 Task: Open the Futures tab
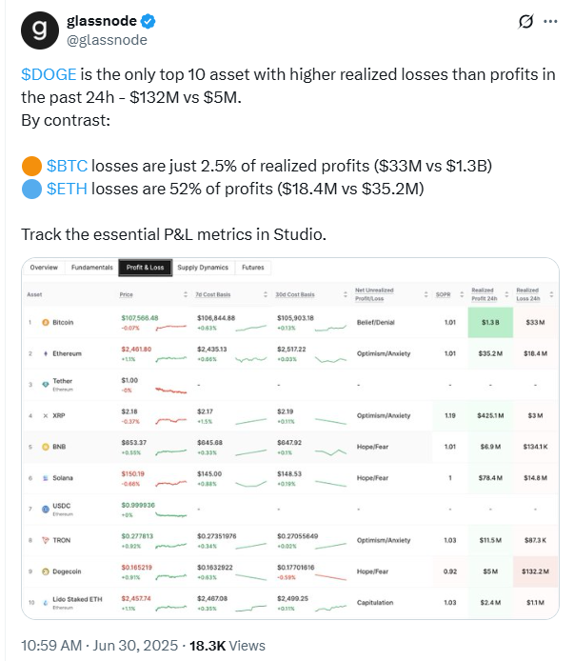click(x=253, y=268)
